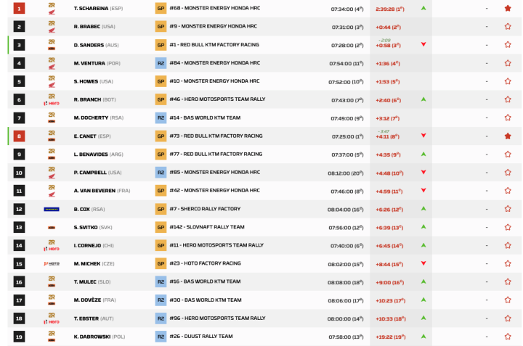Click Sherco logo beside B. Cox

52,209
